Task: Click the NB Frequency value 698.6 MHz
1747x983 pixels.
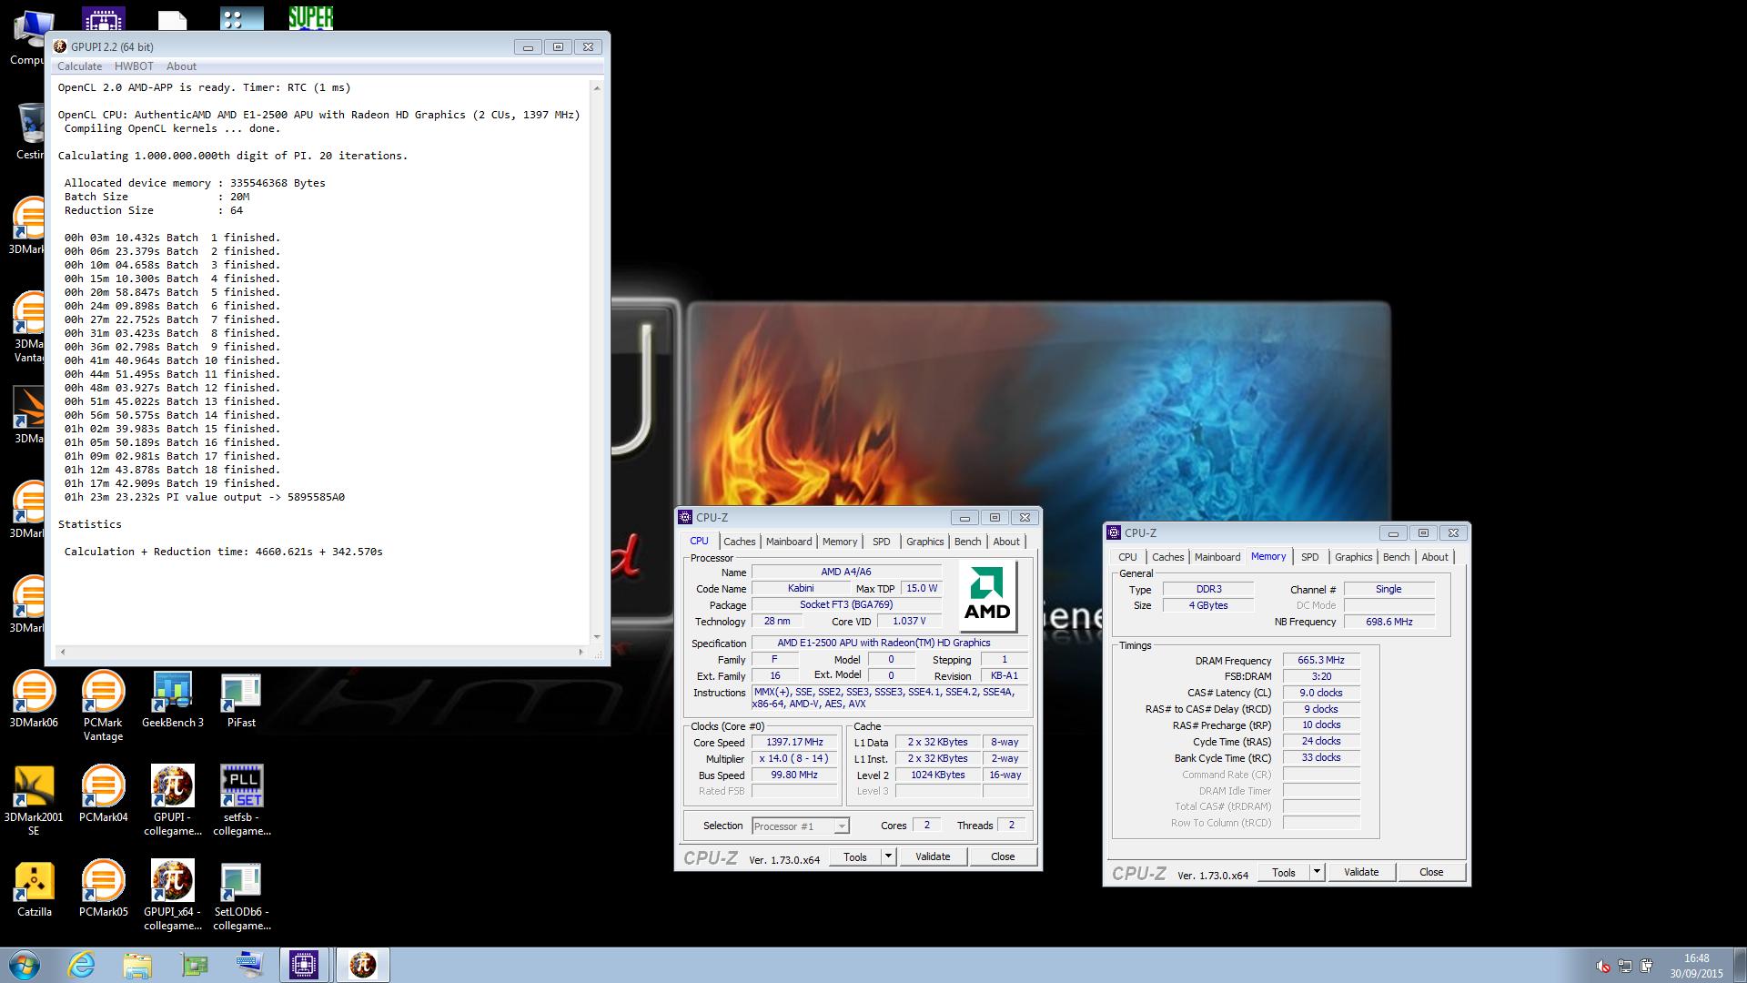Action: [x=1389, y=623]
